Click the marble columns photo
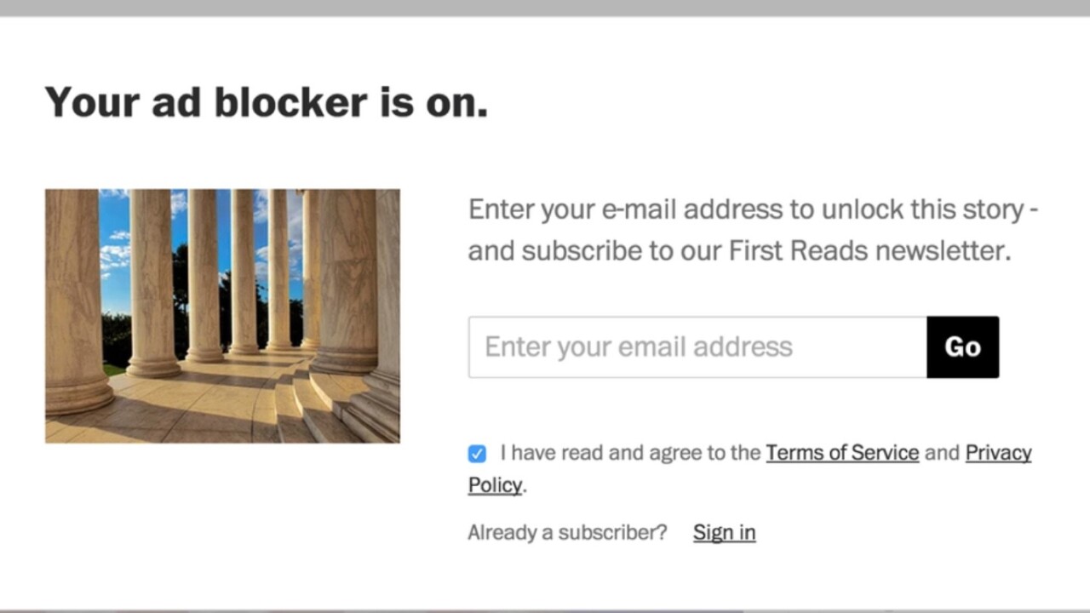This screenshot has width=1090, height=613. point(222,316)
